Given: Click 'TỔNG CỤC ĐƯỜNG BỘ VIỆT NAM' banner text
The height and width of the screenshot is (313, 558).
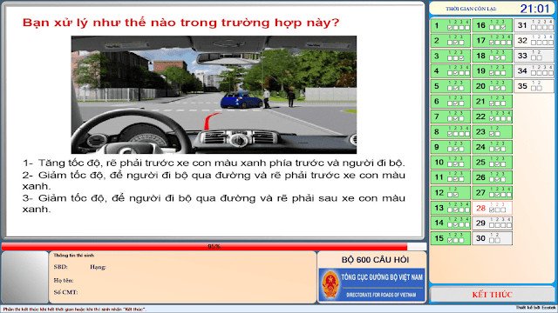Looking at the screenshot, I should pyautogui.click(x=382, y=277).
